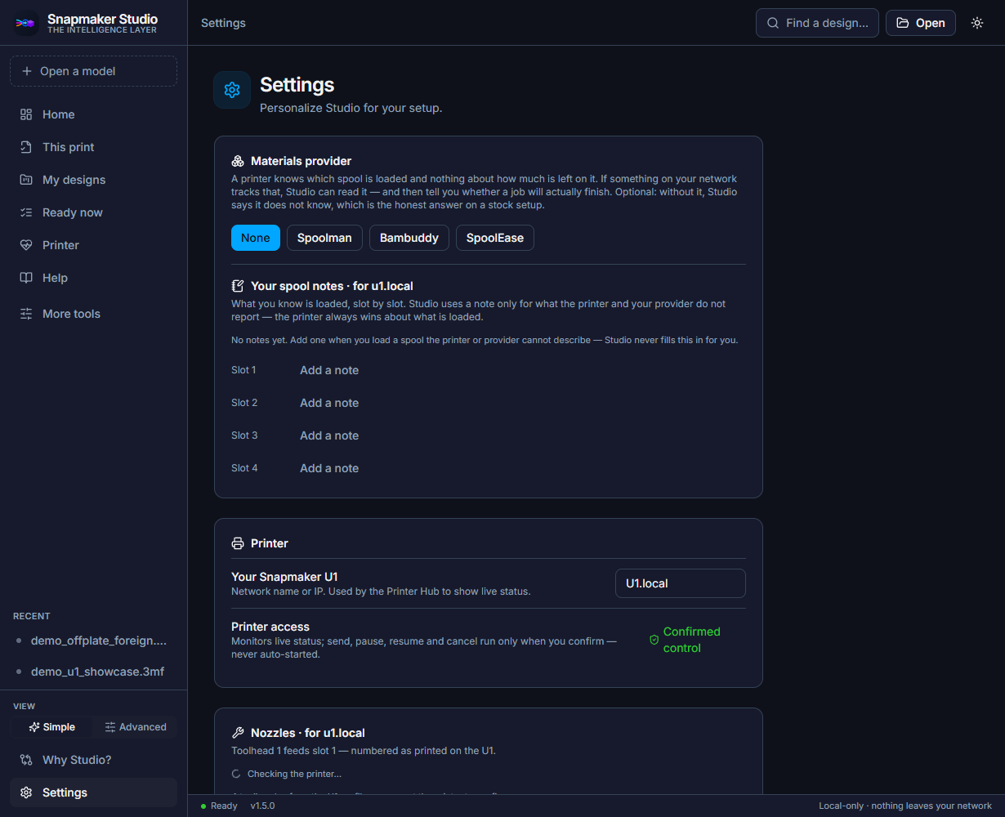This screenshot has height=817, width=1005.
Task: Click the Help book icon
Action: click(x=26, y=278)
